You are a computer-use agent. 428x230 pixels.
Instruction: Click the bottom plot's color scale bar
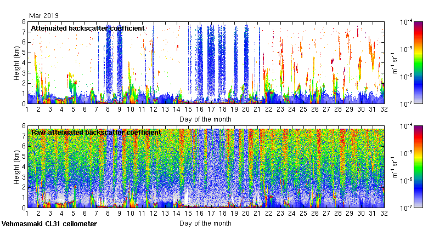click(418, 167)
